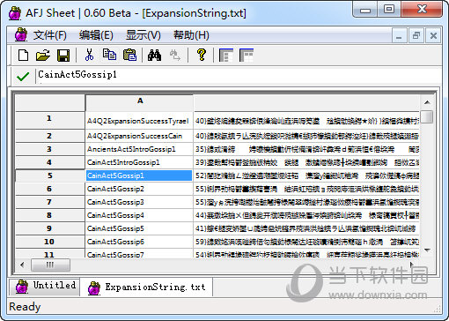Click the New document toolbar icon
This screenshot has height=321, width=449.
23,55
